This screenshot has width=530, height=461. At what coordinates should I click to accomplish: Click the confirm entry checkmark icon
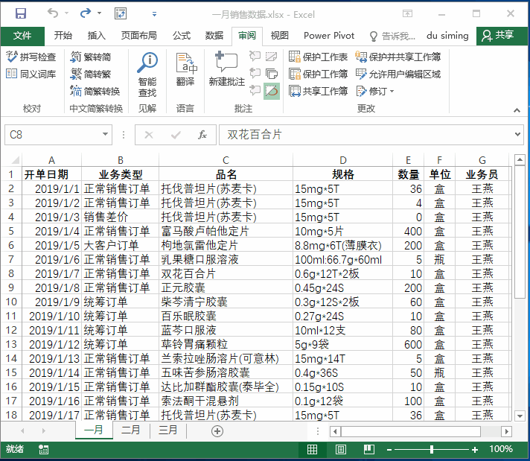[x=176, y=135]
